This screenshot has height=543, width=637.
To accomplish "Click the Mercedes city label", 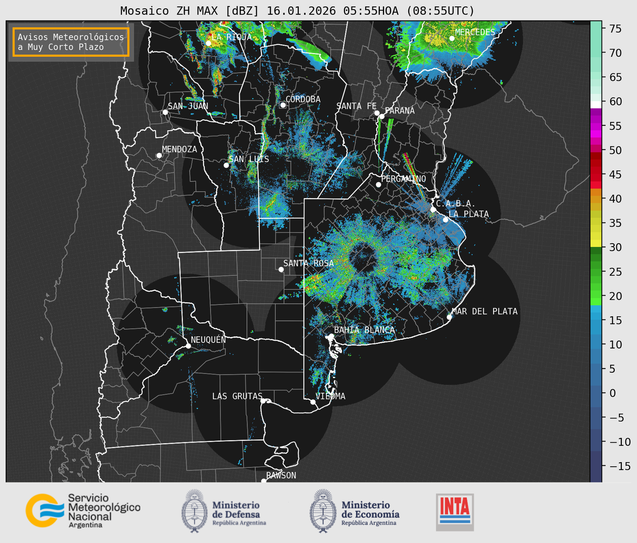I will pyautogui.click(x=475, y=32).
